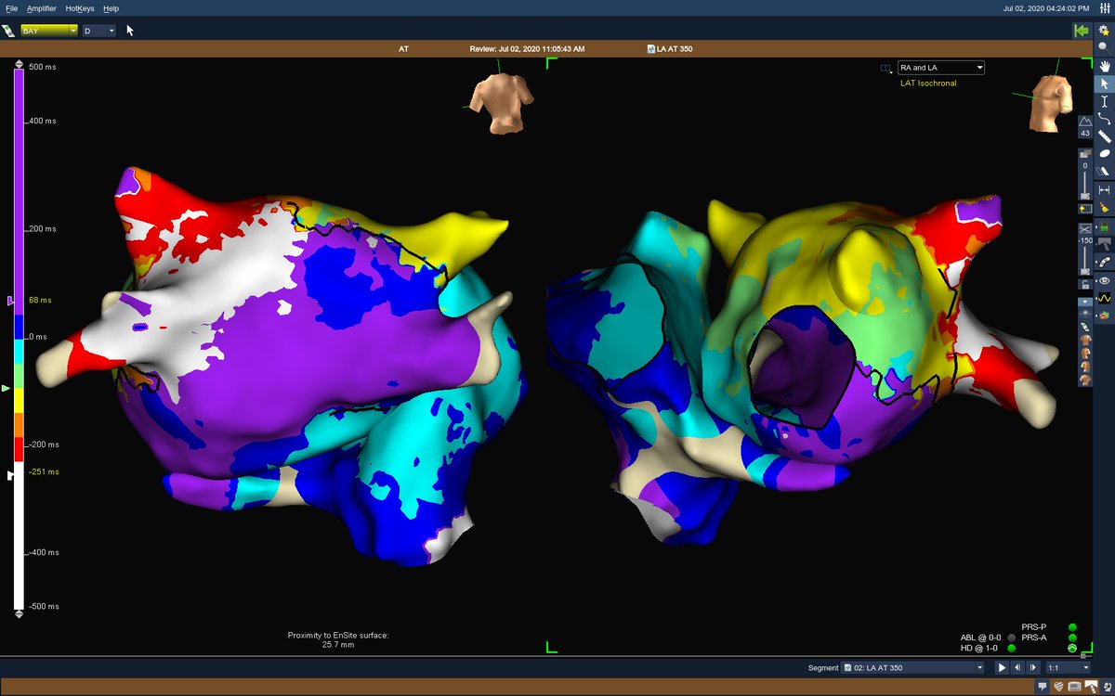The image size is (1115, 696).
Task: Select the I-beam caliper tool
Action: coord(1104,101)
